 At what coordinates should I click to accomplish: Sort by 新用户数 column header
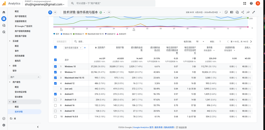120,48
